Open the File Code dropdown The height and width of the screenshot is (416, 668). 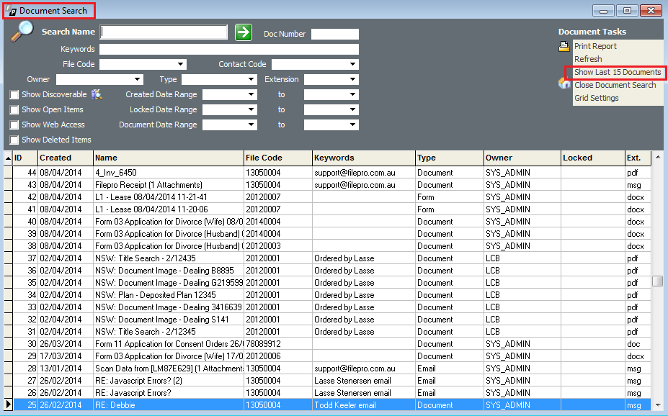point(181,64)
